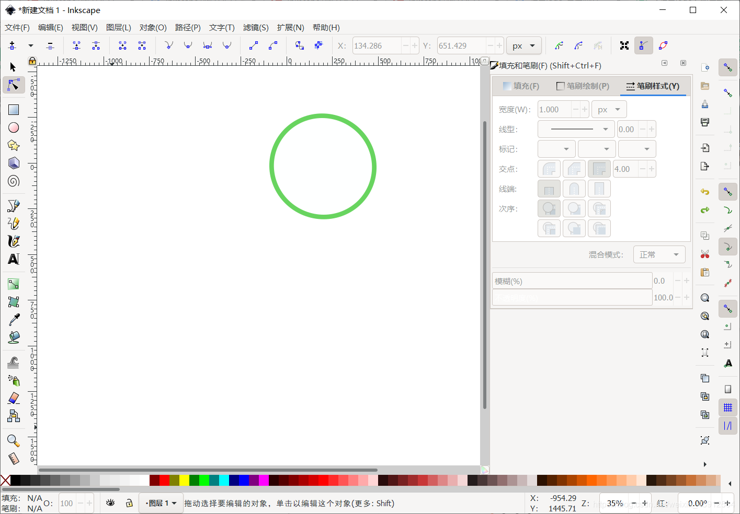Open stroke width unit px dropdown
Image resolution: width=740 pixels, height=514 pixels.
point(609,110)
